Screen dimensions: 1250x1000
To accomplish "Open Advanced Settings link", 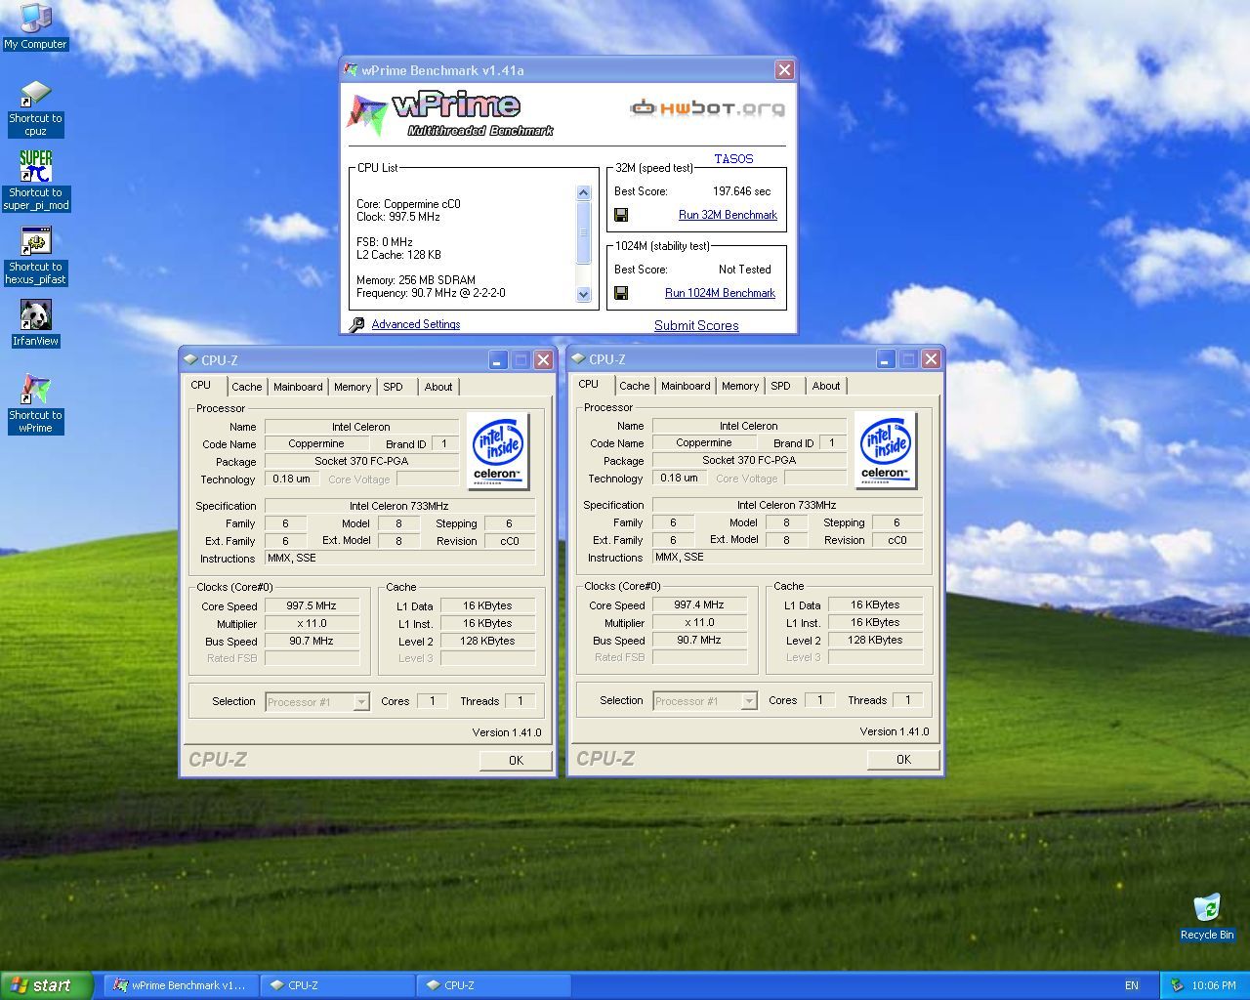I will 416,324.
